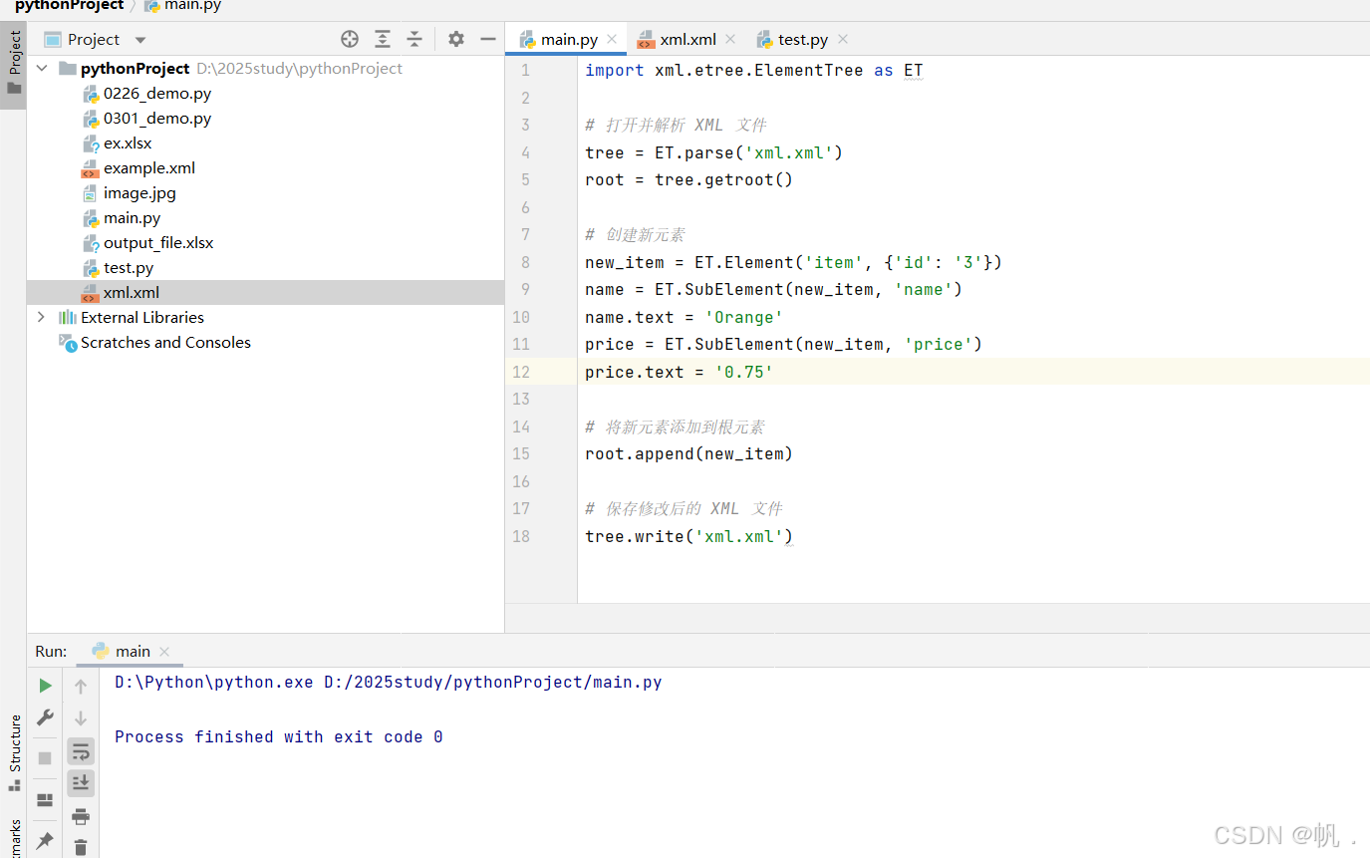1370x858 pixels.
Task: Open the Project tool window sidebar button
Action: click(x=14, y=63)
